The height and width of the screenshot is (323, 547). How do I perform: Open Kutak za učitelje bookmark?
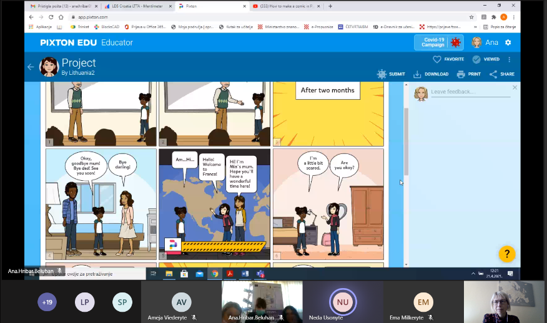click(236, 27)
